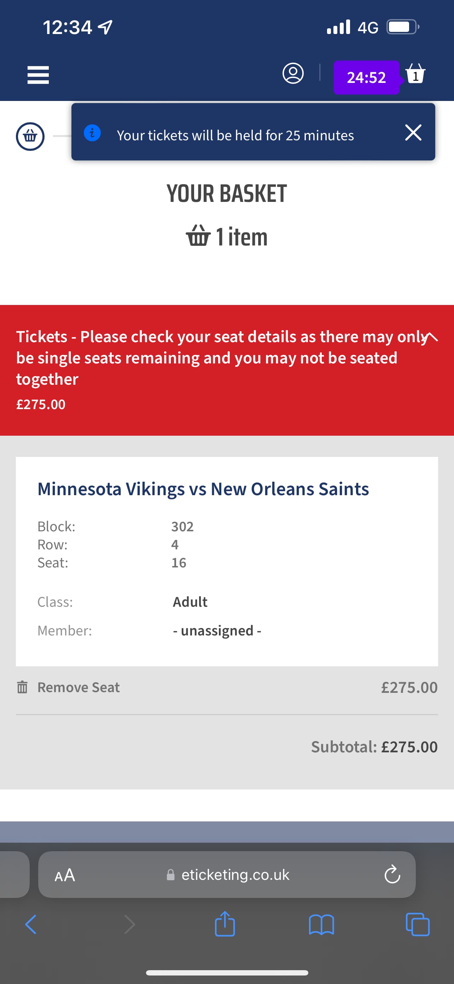454x984 pixels.
Task: Go back to the previous page
Action: click(x=30, y=924)
